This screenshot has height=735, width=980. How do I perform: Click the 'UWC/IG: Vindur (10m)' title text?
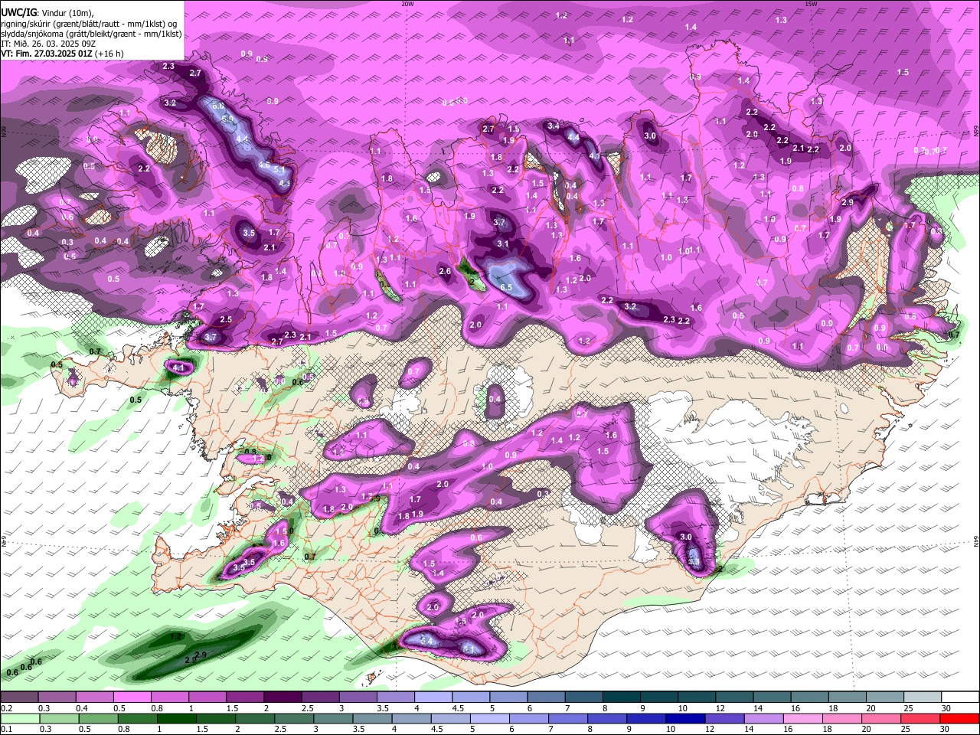click(x=47, y=13)
